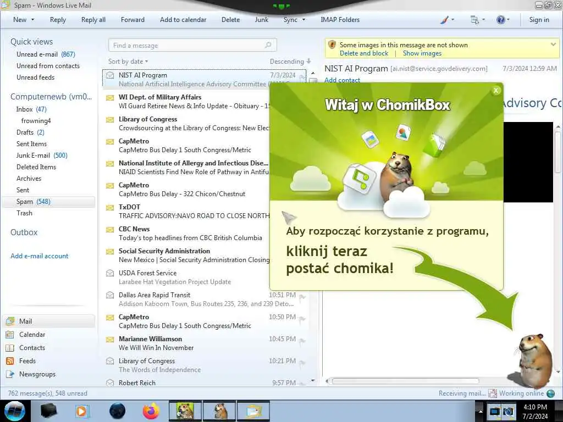
Task: Click the reading pane horizontal scrollbar
Action: [405, 381]
